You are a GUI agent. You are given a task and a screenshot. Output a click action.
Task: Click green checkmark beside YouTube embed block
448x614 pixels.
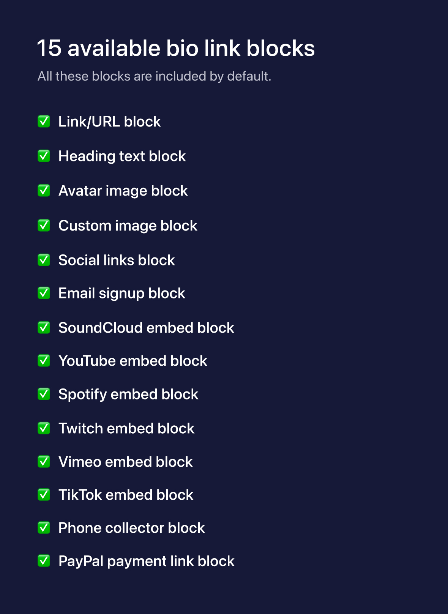(x=44, y=361)
